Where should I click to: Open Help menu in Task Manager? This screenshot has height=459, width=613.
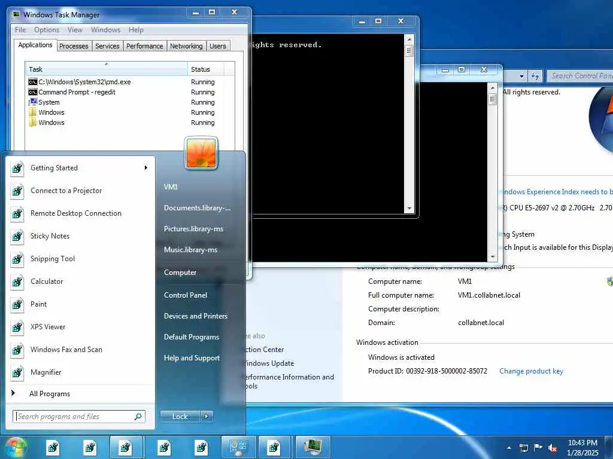pyautogui.click(x=136, y=30)
